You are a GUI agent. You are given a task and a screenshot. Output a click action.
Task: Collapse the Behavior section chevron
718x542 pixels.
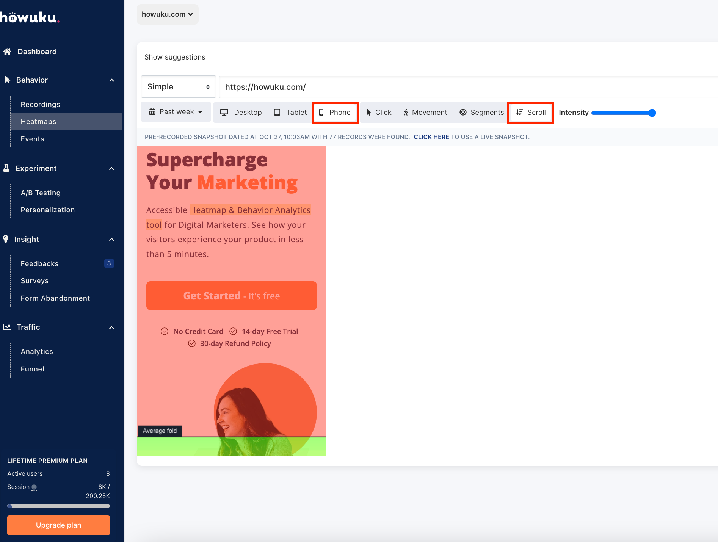point(111,80)
